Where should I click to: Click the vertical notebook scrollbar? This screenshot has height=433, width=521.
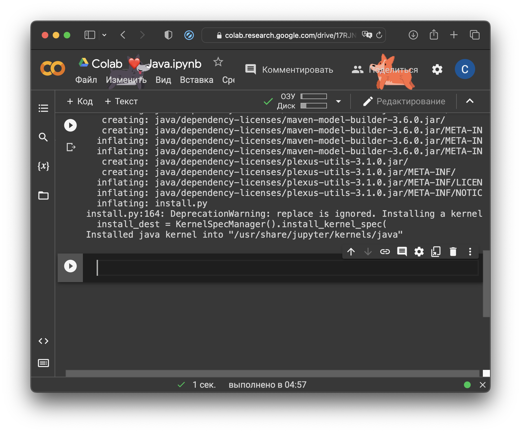coord(486,283)
